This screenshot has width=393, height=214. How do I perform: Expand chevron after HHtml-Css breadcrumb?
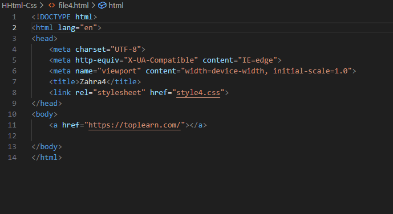[x=42, y=5]
